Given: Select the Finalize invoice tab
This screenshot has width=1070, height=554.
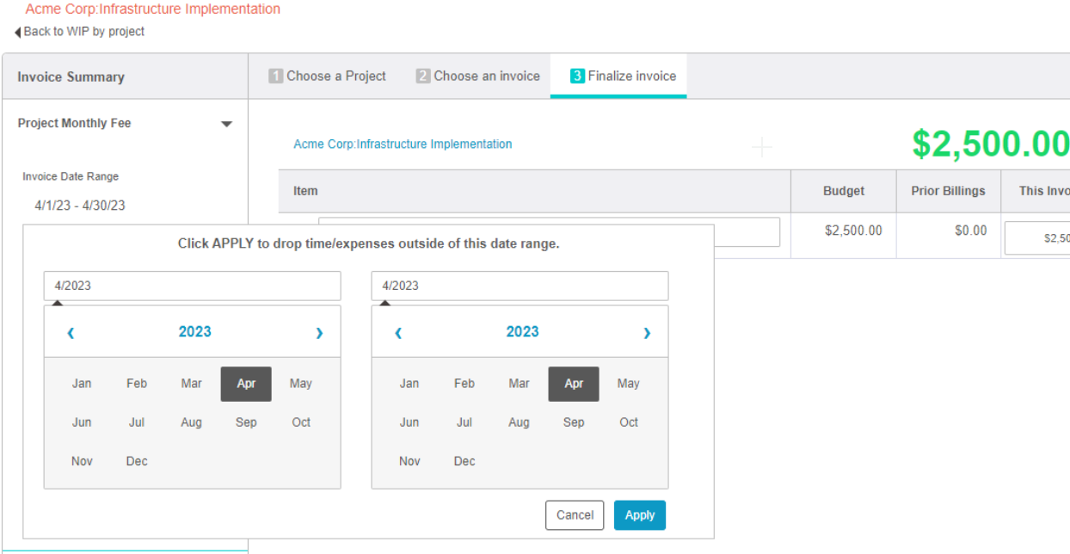Looking at the screenshot, I should pyautogui.click(x=623, y=76).
